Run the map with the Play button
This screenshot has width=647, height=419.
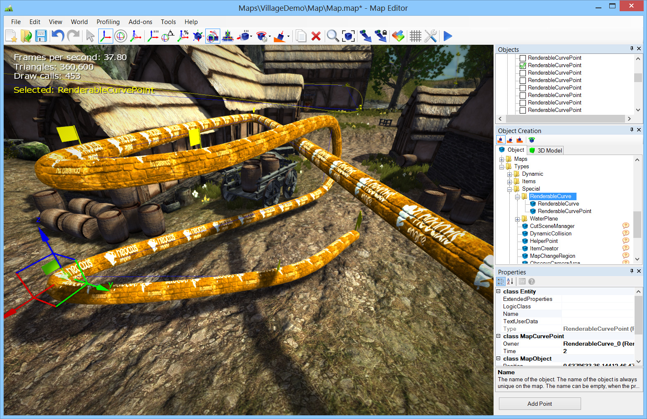(x=447, y=36)
